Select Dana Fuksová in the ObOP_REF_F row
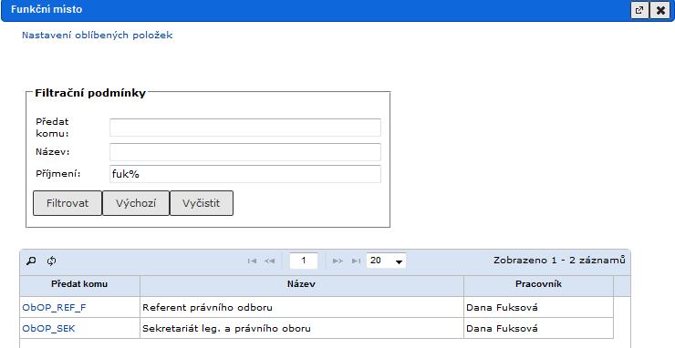The width and height of the screenshot is (675, 348). pos(538,308)
